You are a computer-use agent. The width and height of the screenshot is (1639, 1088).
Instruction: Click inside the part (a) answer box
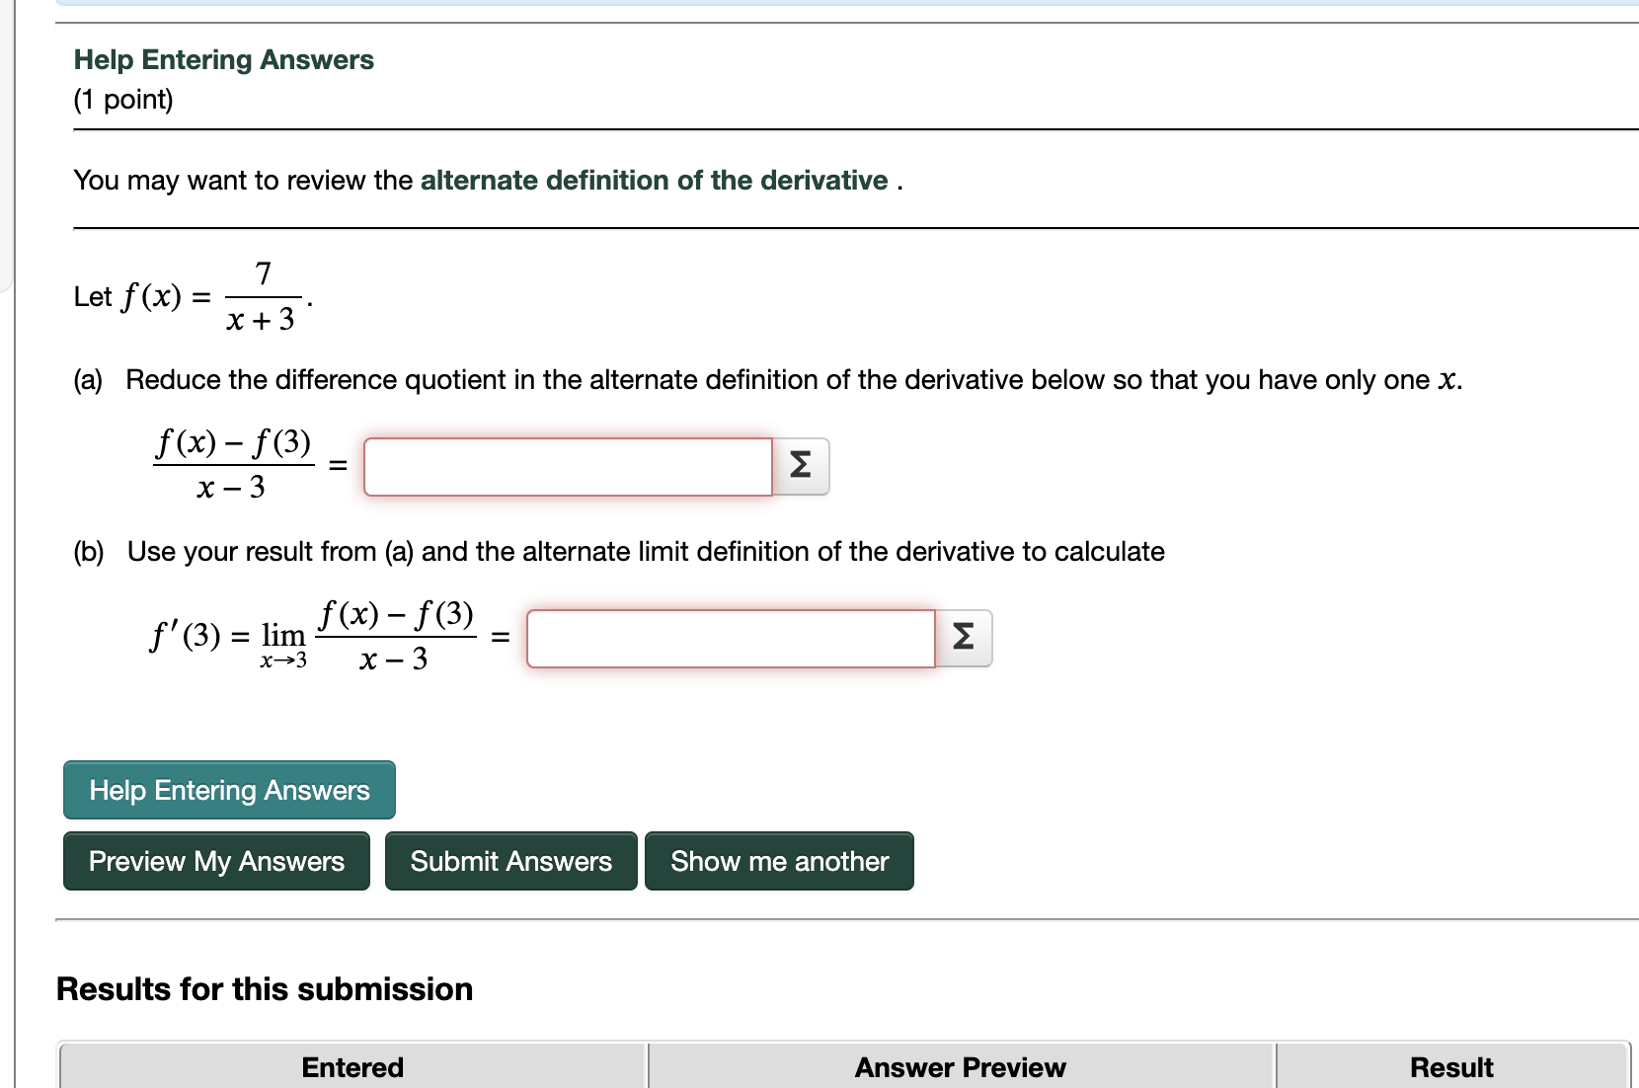[x=567, y=467]
